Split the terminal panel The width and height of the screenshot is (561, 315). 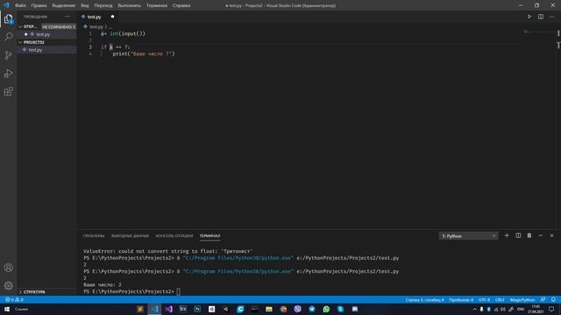[x=518, y=235]
